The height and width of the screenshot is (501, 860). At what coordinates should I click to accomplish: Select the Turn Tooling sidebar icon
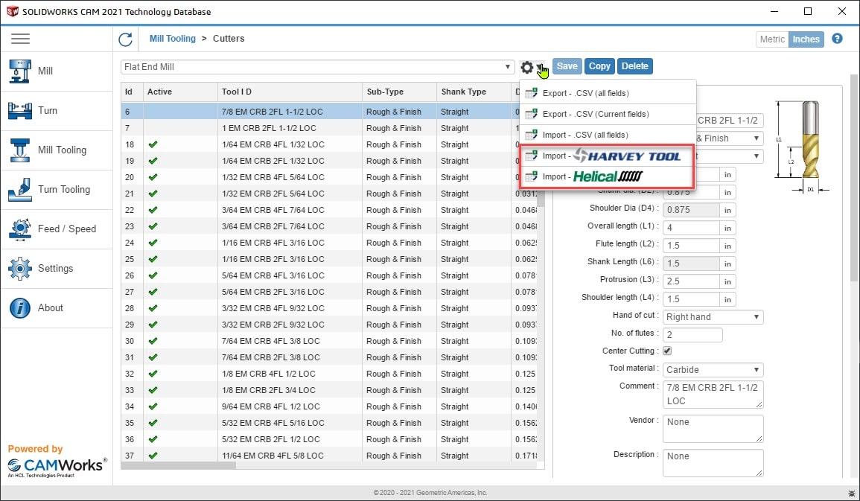(20, 190)
